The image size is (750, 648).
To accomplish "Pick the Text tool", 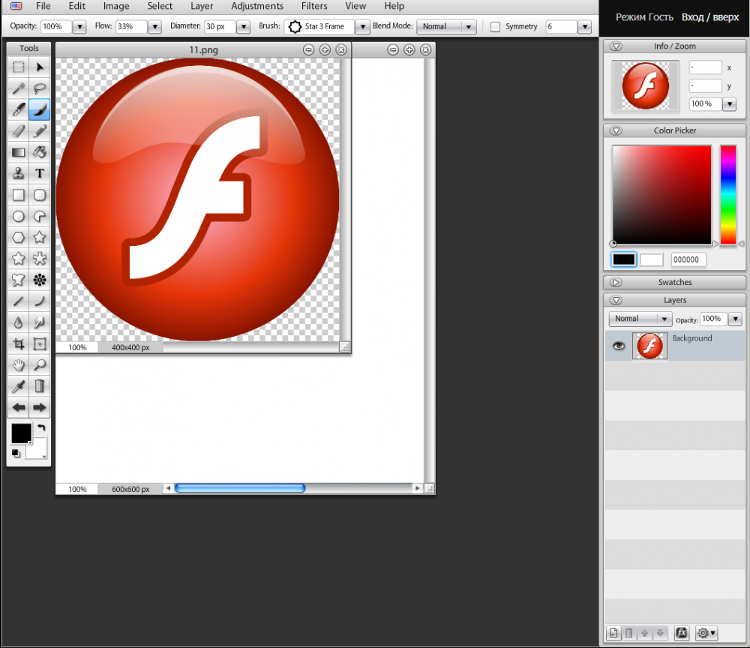I will pyautogui.click(x=40, y=174).
